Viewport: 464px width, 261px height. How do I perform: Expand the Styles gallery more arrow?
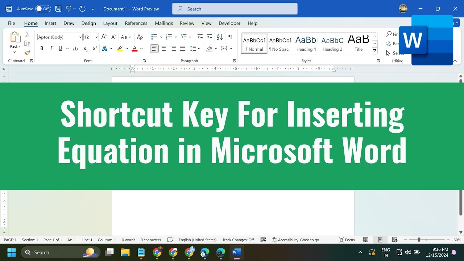tap(375, 51)
